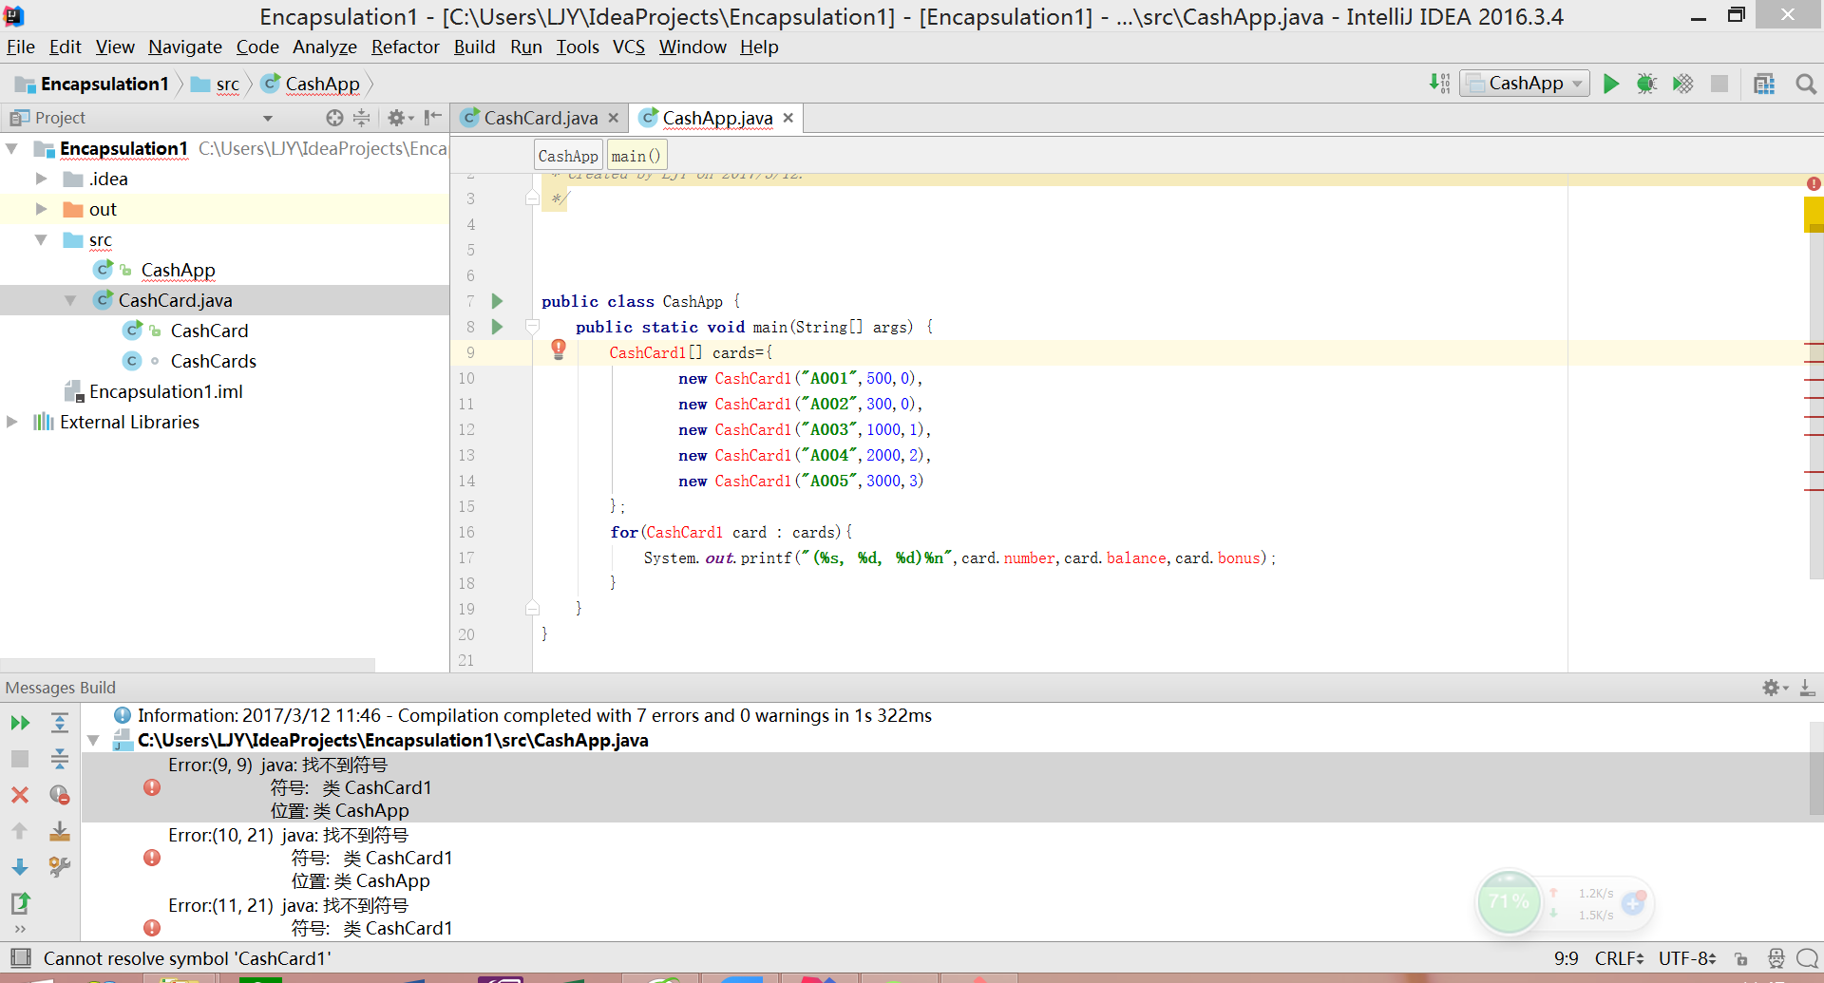
Task: Collapse Encapsulation1 project root
Action: click(12, 148)
